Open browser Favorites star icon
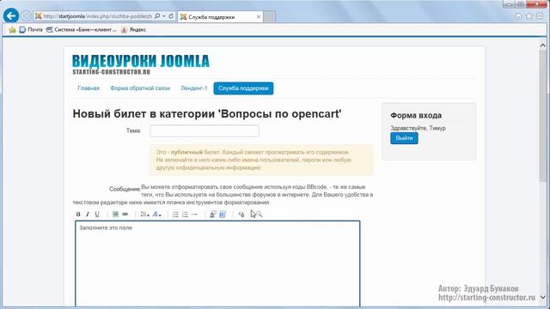 [x=529, y=16]
